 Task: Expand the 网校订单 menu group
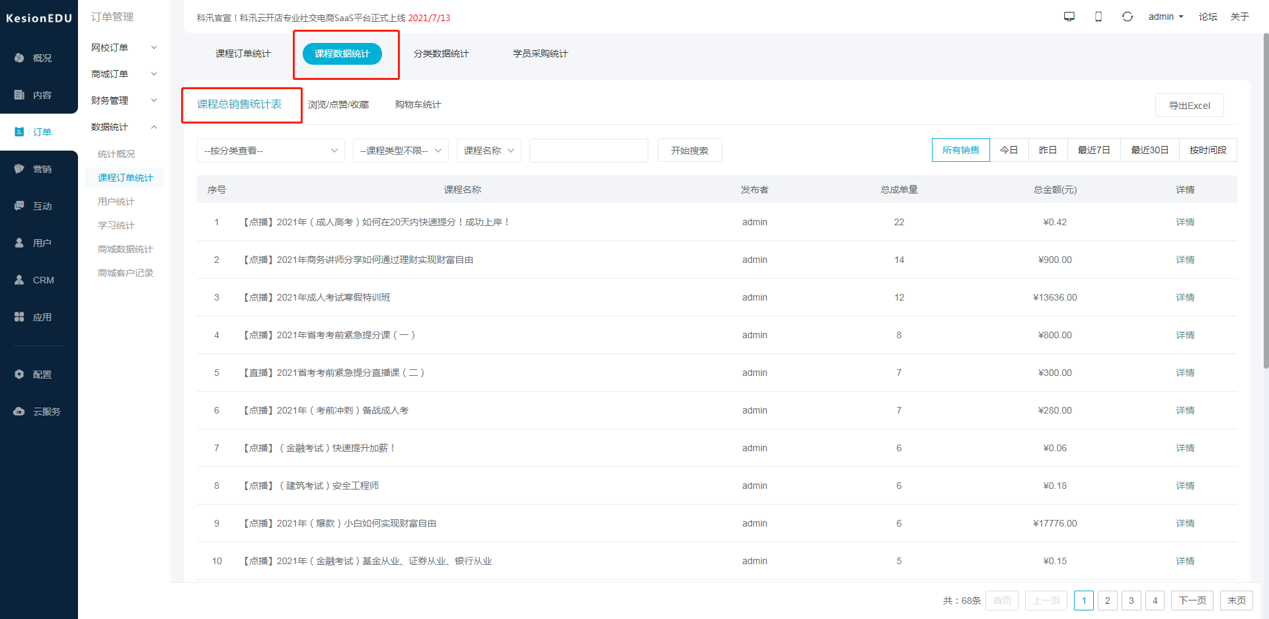[124, 48]
